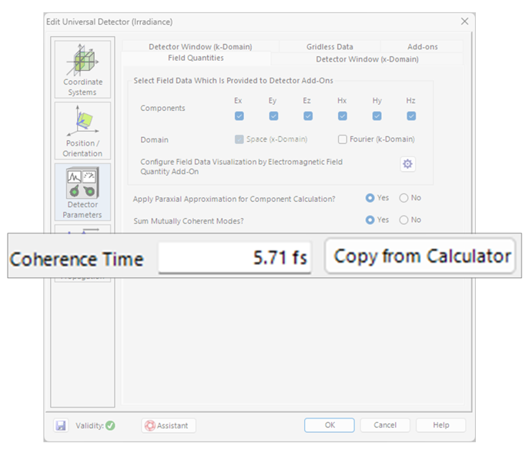Click the 'Apply Paraxial Approximation for Component Calculation?' text
The height and width of the screenshot is (450, 529).
click(234, 199)
